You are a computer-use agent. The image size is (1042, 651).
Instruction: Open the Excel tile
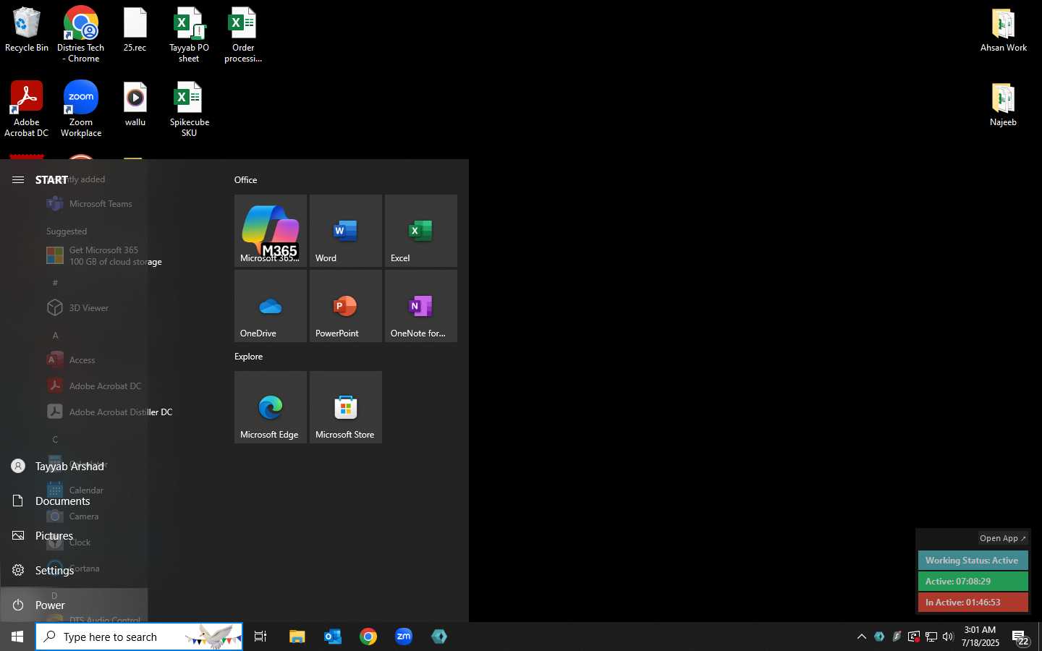(421, 231)
